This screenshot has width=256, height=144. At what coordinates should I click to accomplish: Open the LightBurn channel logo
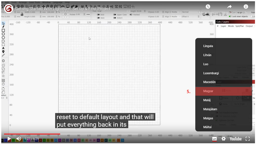[x=9, y=8]
